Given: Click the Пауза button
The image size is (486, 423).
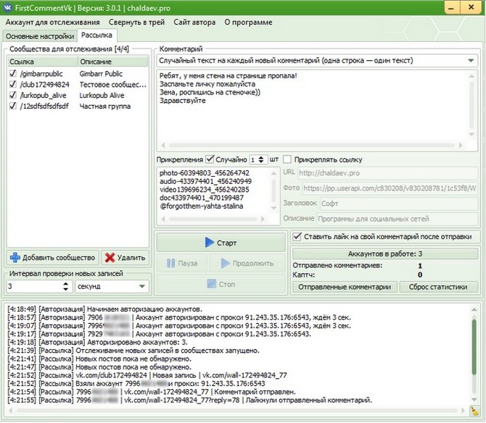Looking at the screenshot, I should pos(182,264).
